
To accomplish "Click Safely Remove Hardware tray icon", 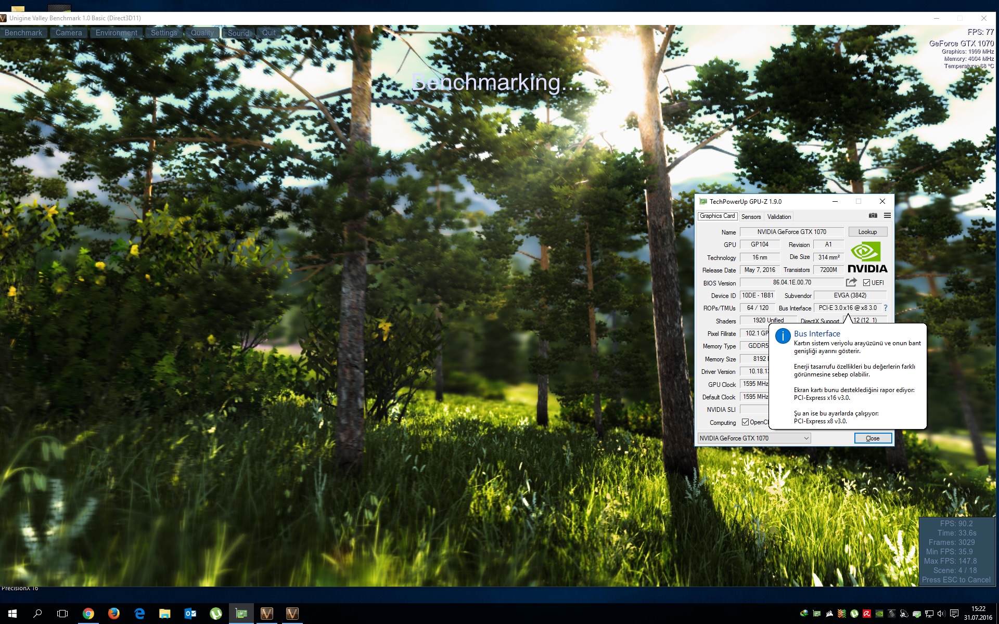I will (917, 614).
